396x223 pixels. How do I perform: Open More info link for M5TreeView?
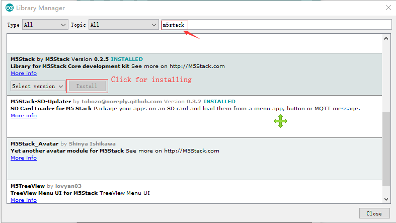[x=24, y=200]
